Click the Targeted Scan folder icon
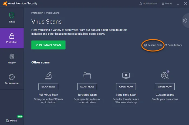 tap(87, 76)
